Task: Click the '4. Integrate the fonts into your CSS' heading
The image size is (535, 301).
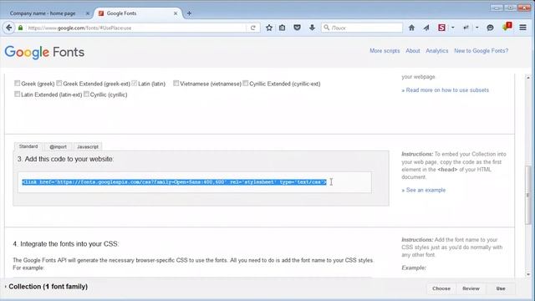Action: tap(66, 244)
